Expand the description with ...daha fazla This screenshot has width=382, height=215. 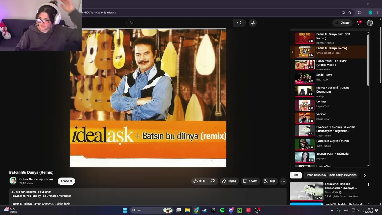tap(62, 204)
